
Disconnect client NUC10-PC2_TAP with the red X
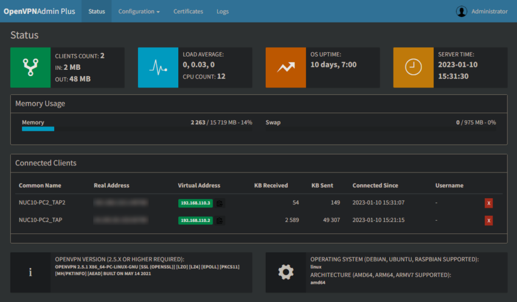tap(488, 221)
